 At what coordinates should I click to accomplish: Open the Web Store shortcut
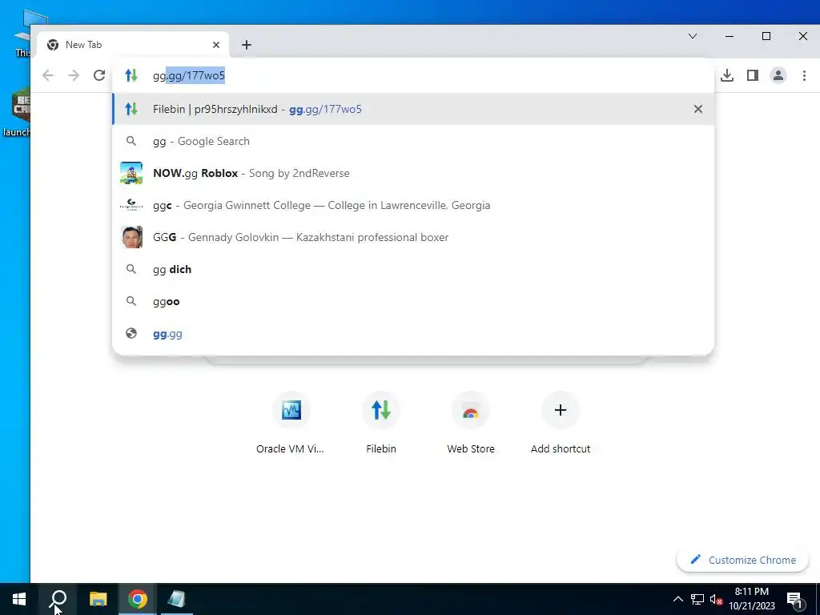(x=471, y=424)
